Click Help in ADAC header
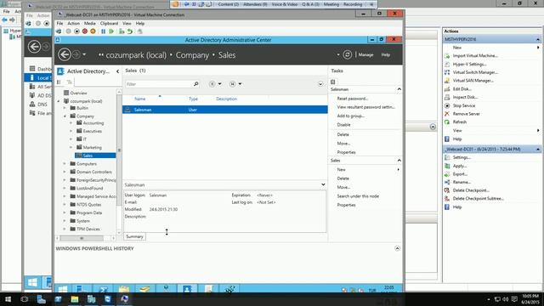 386,54
